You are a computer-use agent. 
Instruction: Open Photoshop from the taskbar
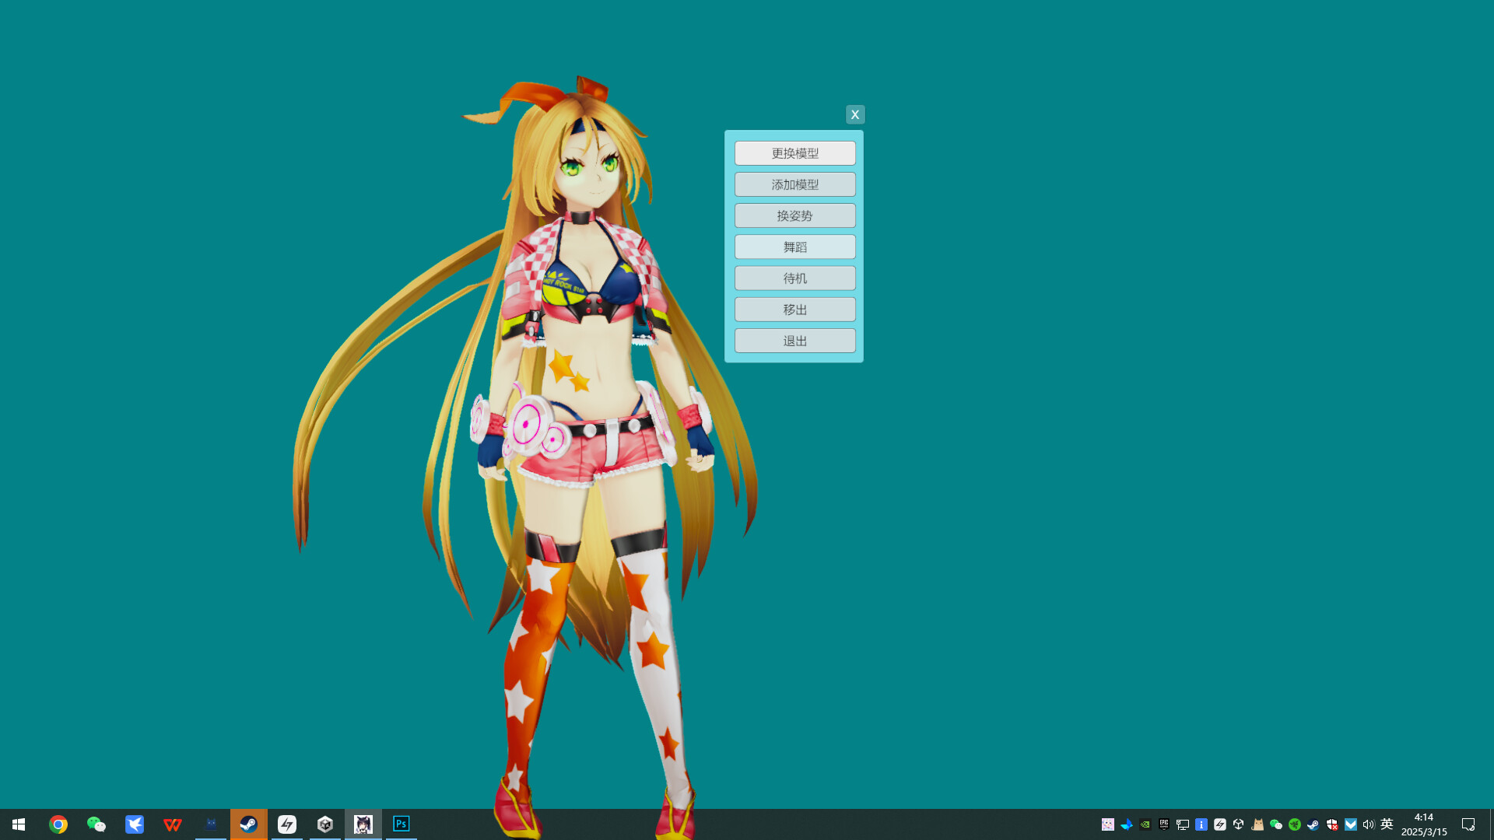[401, 824]
